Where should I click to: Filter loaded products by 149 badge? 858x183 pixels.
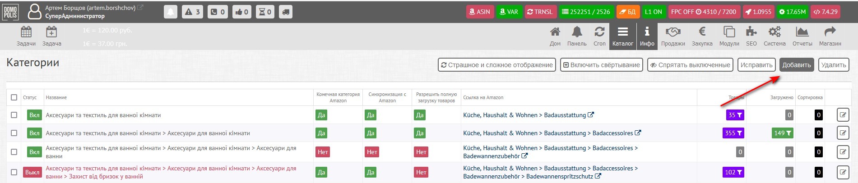[x=783, y=133]
